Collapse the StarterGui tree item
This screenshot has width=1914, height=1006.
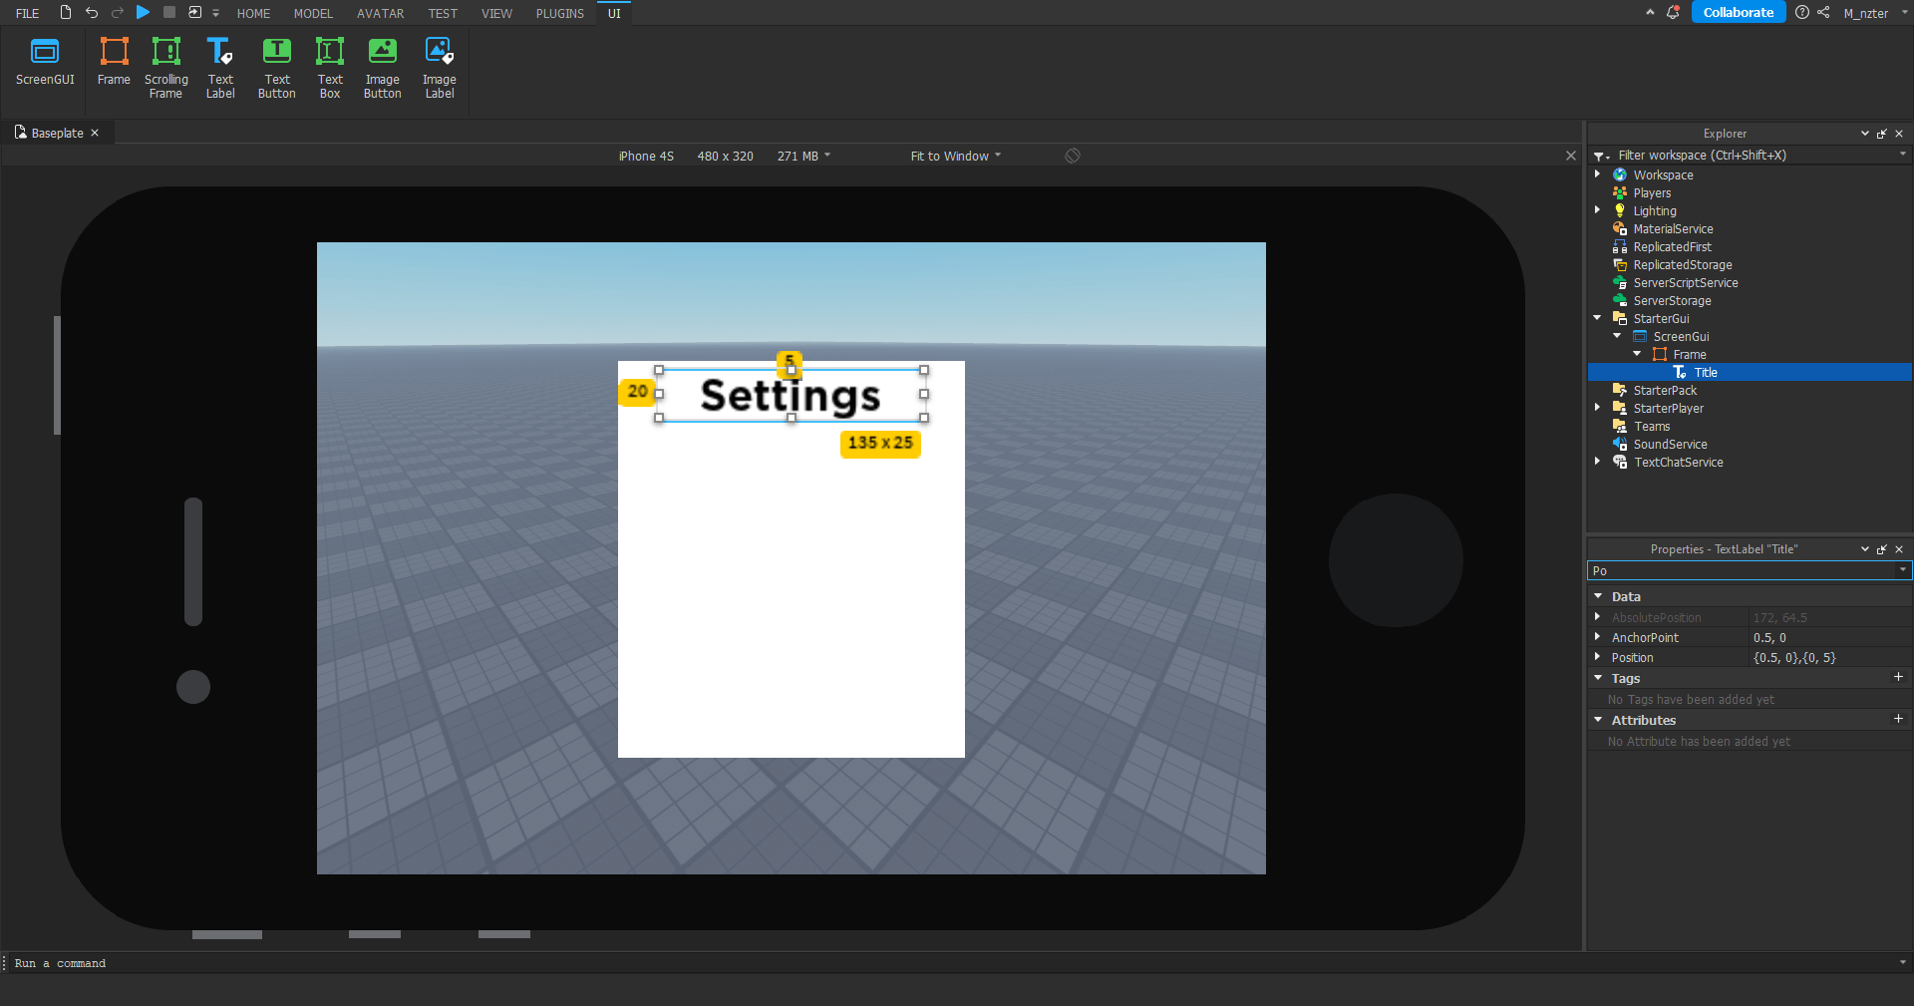[x=1599, y=317]
